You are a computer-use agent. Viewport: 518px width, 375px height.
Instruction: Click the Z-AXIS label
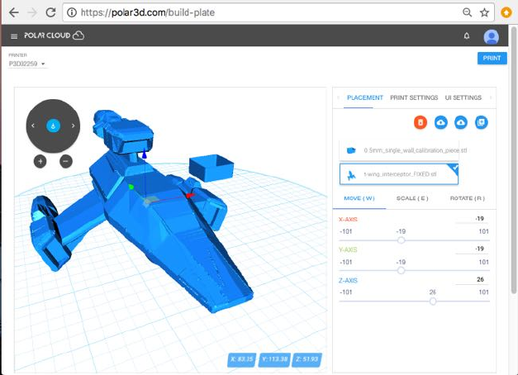(x=348, y=281)
